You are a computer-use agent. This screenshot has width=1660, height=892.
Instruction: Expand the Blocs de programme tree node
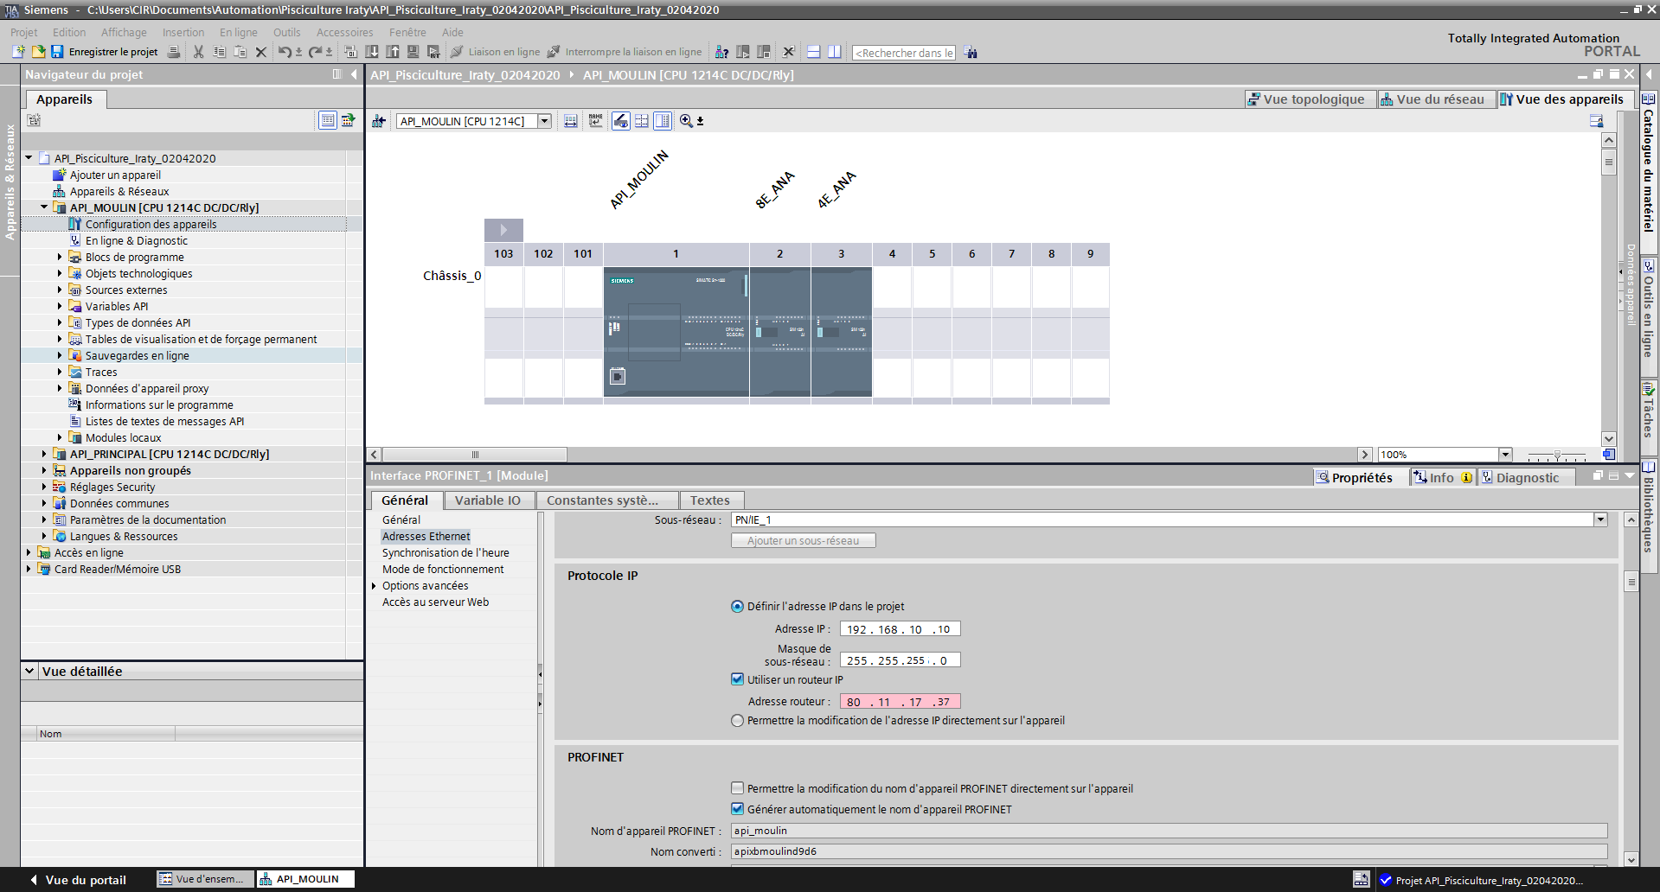point(60,257)
